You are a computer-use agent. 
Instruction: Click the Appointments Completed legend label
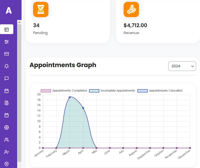click(x=69, y=91)
